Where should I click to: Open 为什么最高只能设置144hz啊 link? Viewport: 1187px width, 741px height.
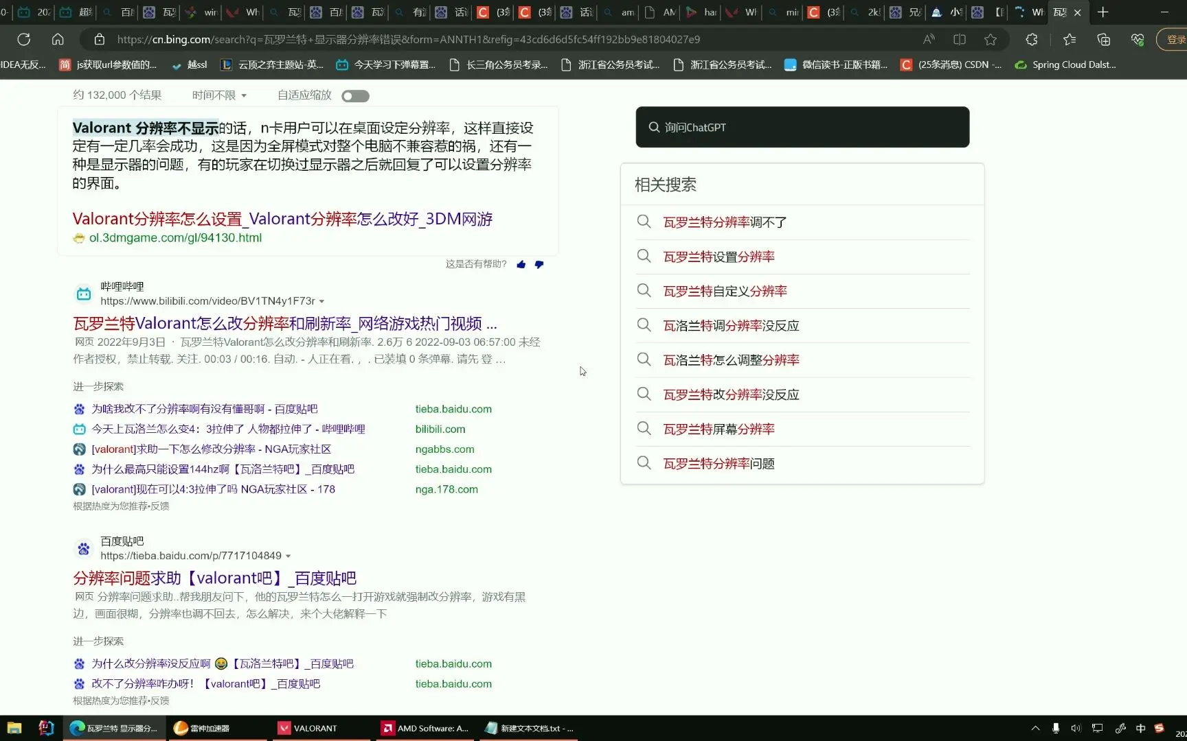pyautogui.click(x=223, y=469)
